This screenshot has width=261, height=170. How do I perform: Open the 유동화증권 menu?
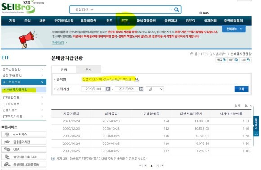pyautogui.click(x=88, y=21)
